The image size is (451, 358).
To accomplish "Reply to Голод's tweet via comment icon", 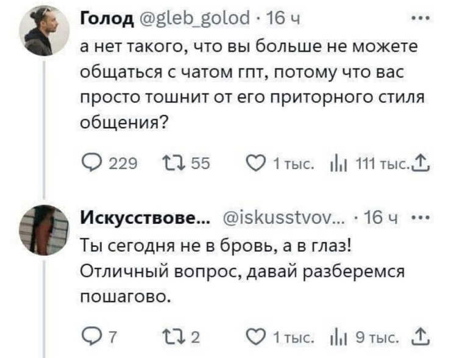I will pos(90,162).
